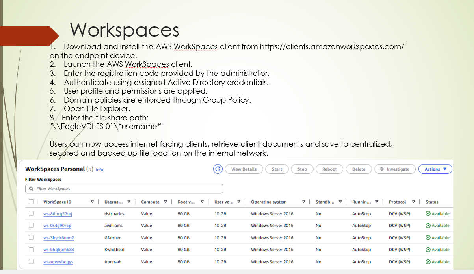
Task: Click step 3 about the registration code
Action: click(159, 73)
